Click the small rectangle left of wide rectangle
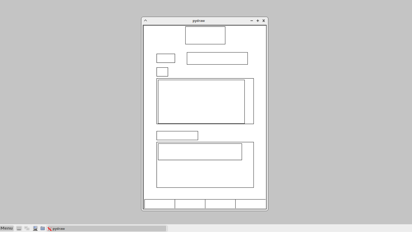Screen dimensions: 412x232 [166, 58]
